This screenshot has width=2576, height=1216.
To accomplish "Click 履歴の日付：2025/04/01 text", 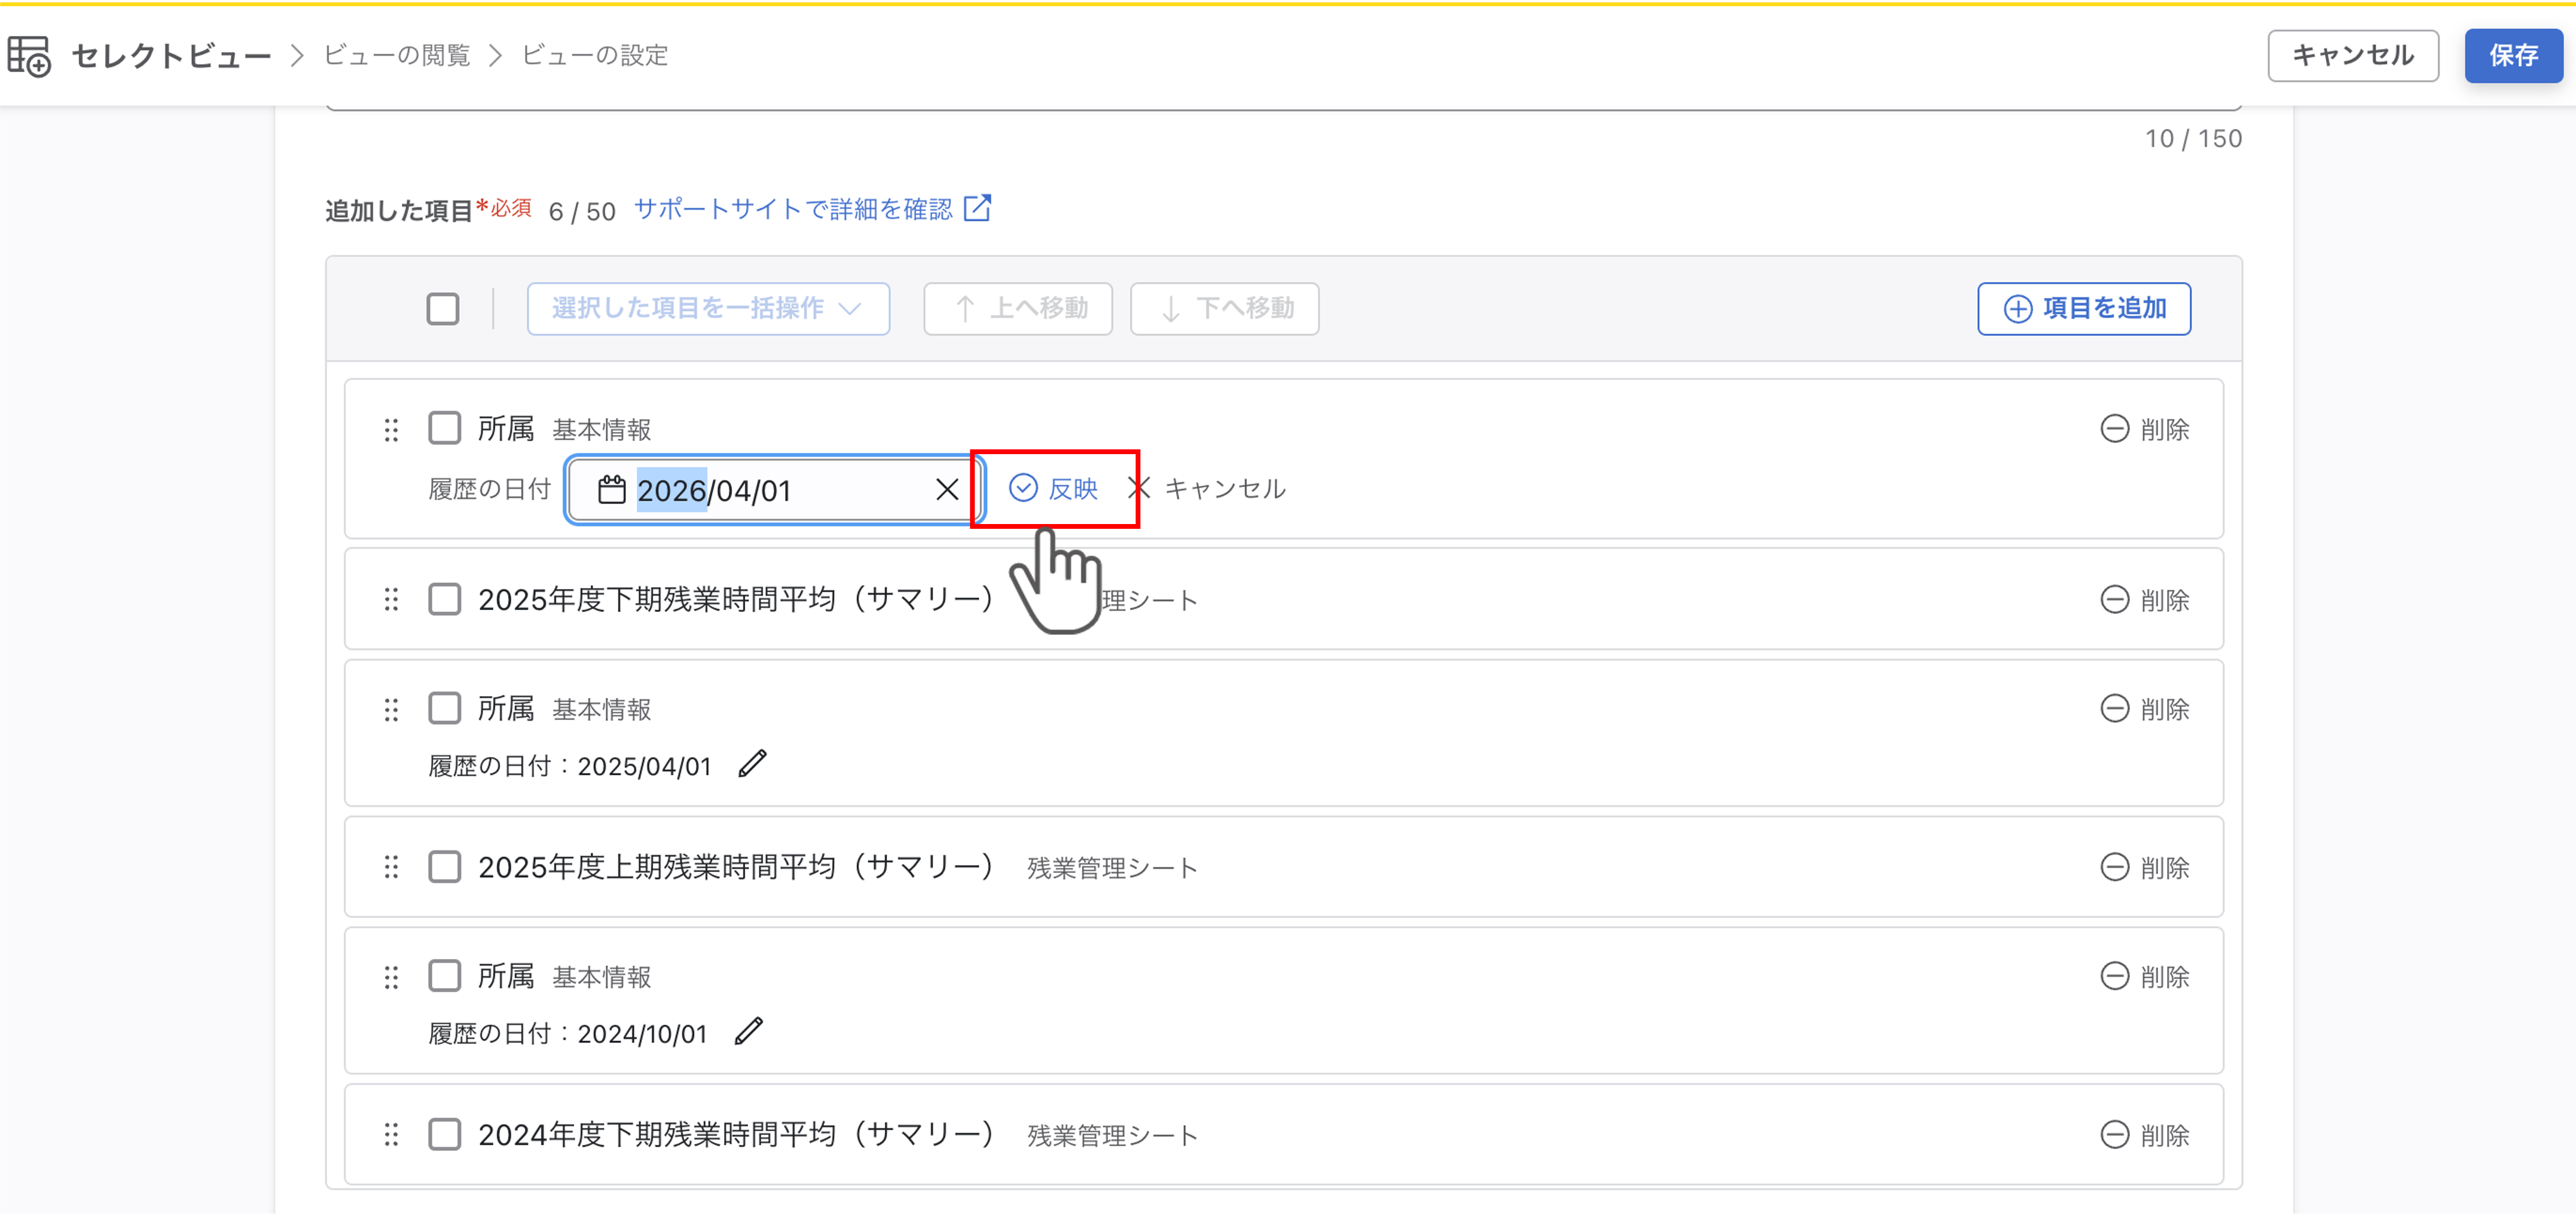I will [x=569, y=767].
